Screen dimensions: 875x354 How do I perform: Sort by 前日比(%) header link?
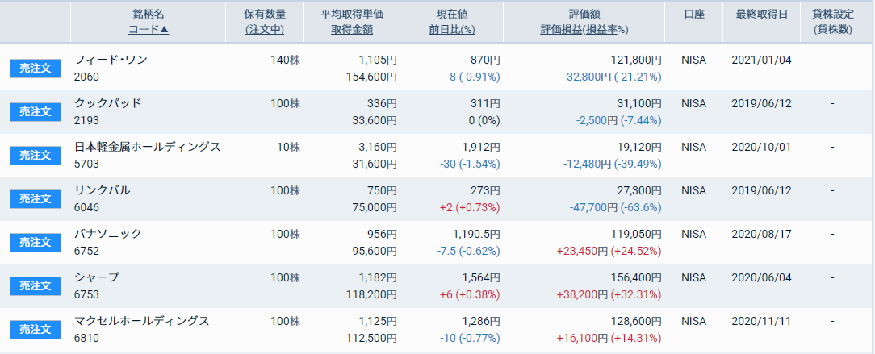[452, 30]
